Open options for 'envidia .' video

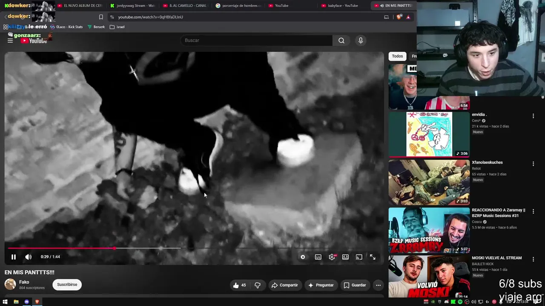tap(533, 116)
